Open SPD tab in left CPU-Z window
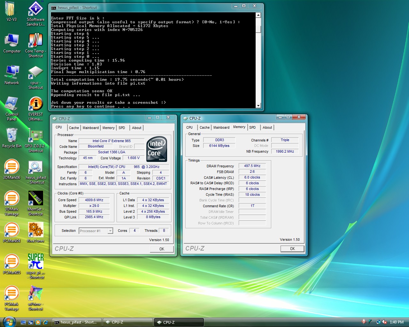The width and height of the screenshot is (409, 327). pos(122,128)
